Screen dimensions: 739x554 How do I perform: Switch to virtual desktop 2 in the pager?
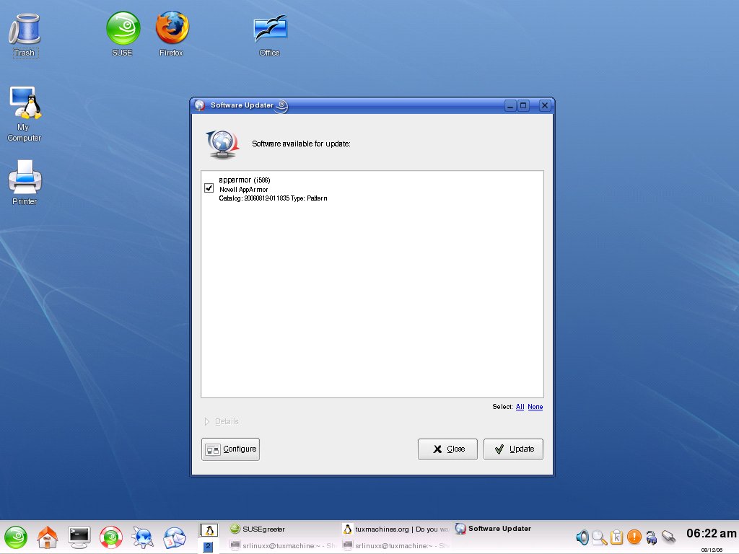pyautogui.click(x=208, y=546)
